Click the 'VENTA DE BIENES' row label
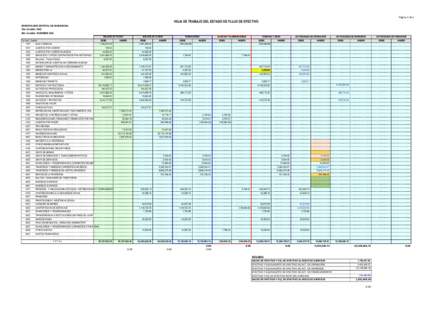This screenshot has width=430, height=333. coord(45,152)
